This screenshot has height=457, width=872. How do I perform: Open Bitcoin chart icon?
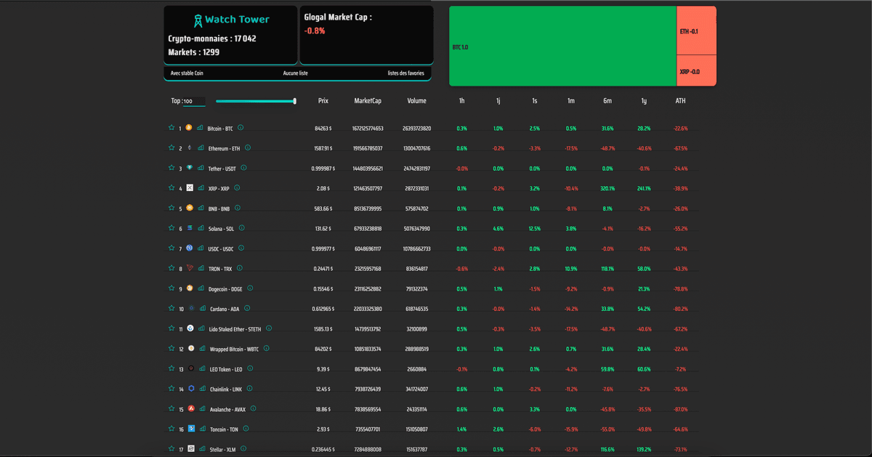(x=201, y=127)
